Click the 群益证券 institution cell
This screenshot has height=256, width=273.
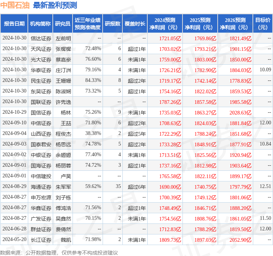tap(41, 229)
